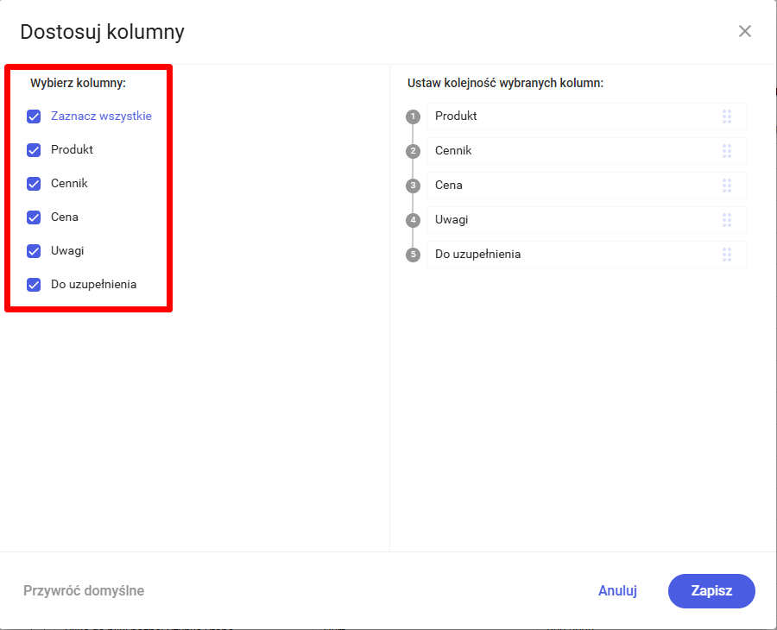Toggle the Zaznacz wszystkie checkbox
Image resolution: width=777 pixels, height=630 pixels.
[x=34, y=117]
